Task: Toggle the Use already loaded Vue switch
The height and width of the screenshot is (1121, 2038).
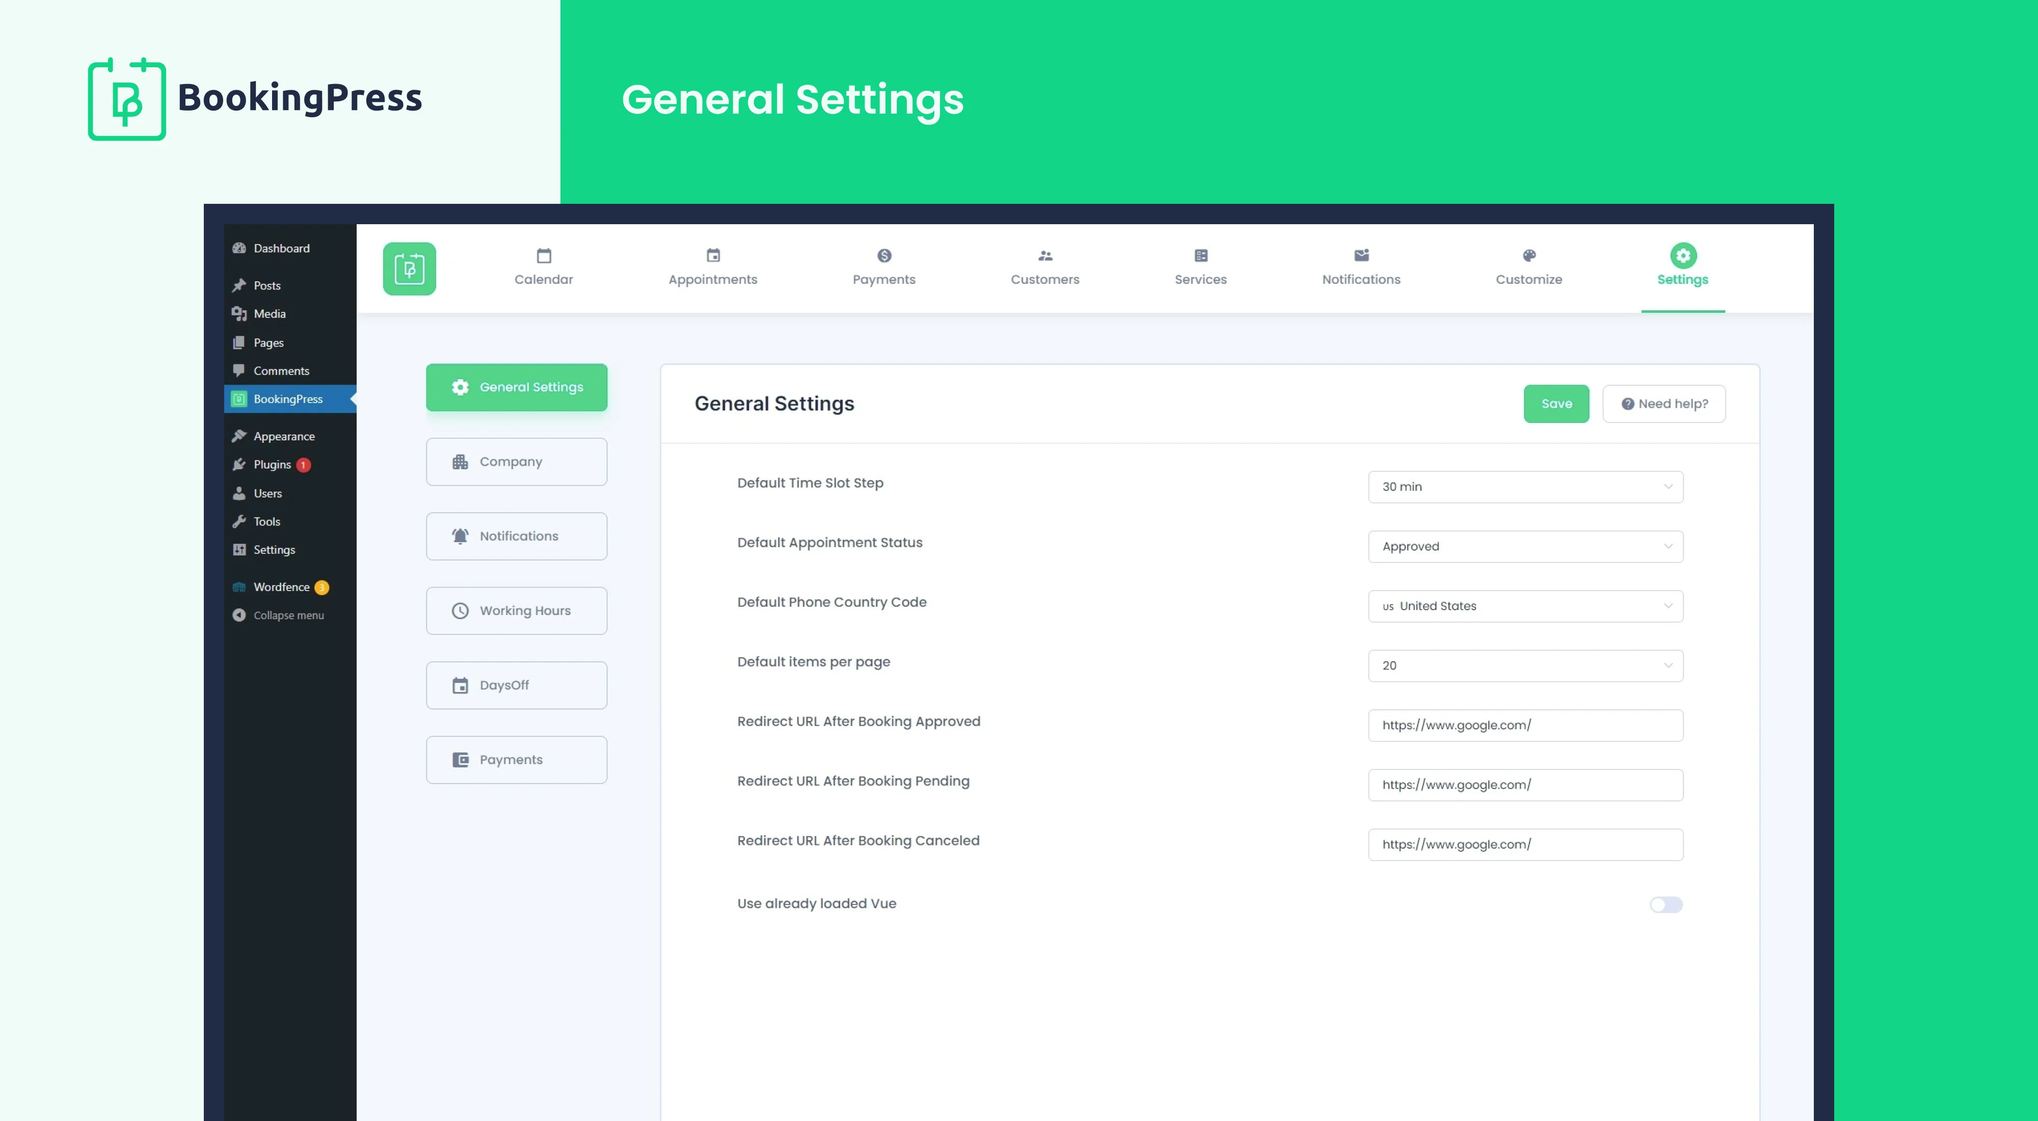Action: pyautogui.click(x=1667, y=904)
